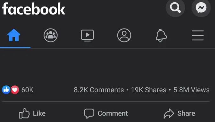Click the speech bubble icon beside Comment
This screenshot has width=215, height=122.
89,113
